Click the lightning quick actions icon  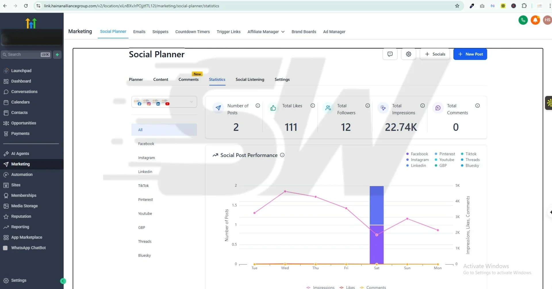click(57, 55)
